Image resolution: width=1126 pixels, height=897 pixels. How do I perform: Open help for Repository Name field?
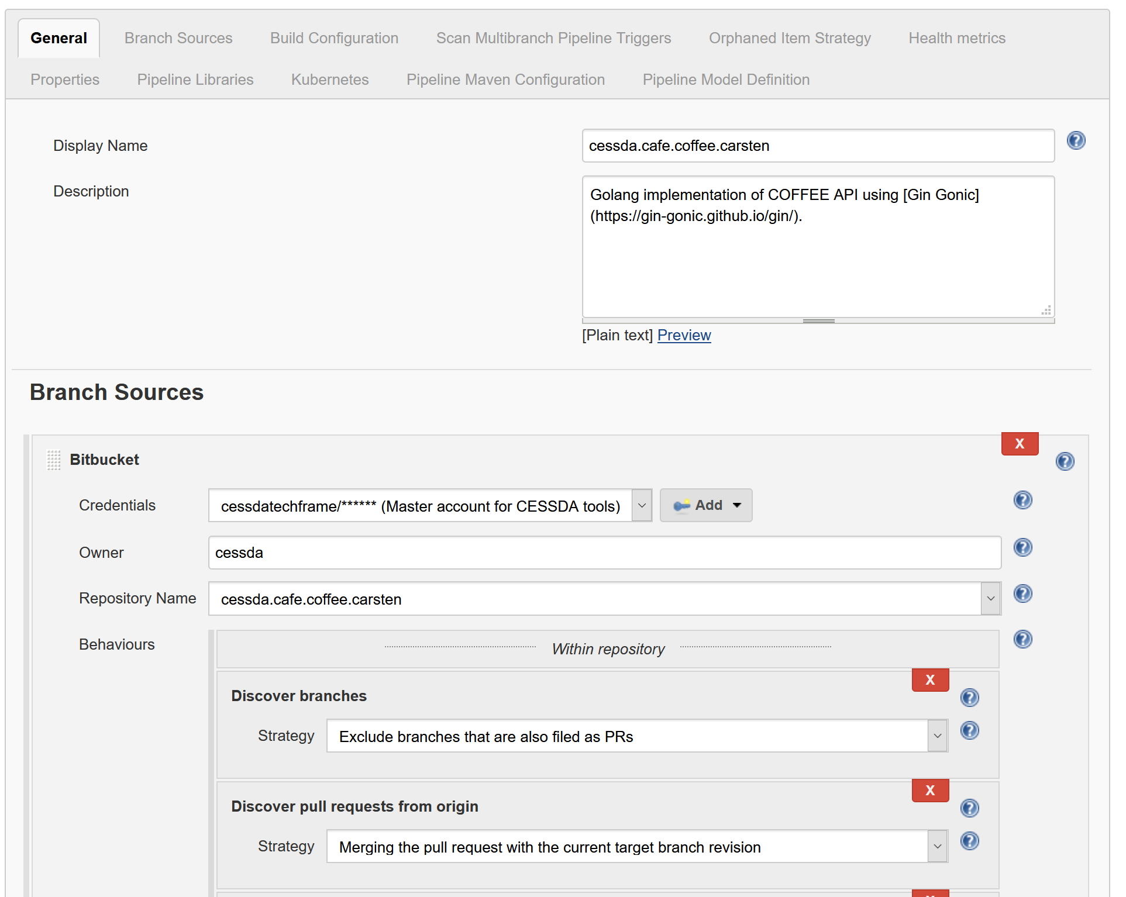click(1022, 594)
